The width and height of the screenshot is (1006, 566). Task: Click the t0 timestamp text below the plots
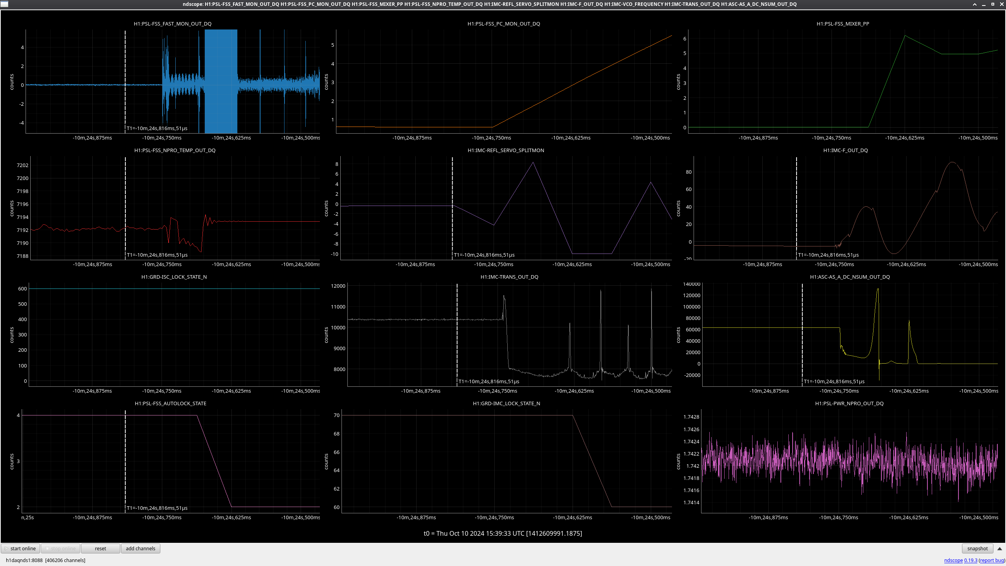(503, 533)
